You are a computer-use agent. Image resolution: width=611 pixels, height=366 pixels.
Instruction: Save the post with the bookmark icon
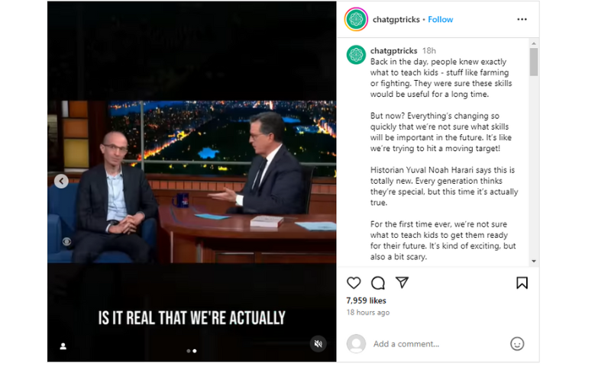522,283
